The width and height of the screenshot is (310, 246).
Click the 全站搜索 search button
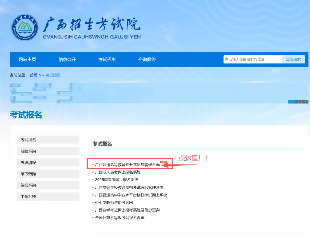[x=293, y=59]
